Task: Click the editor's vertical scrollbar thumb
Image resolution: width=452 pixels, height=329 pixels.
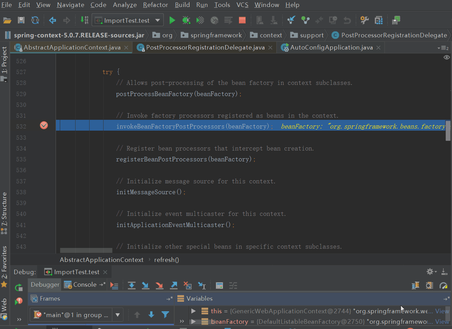Action: click(x=448, y=131)
